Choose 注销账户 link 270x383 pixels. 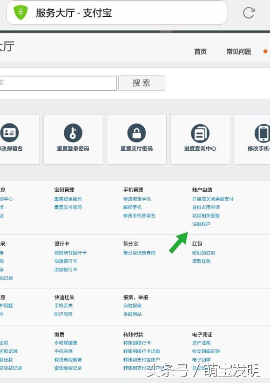coord(201,224)
